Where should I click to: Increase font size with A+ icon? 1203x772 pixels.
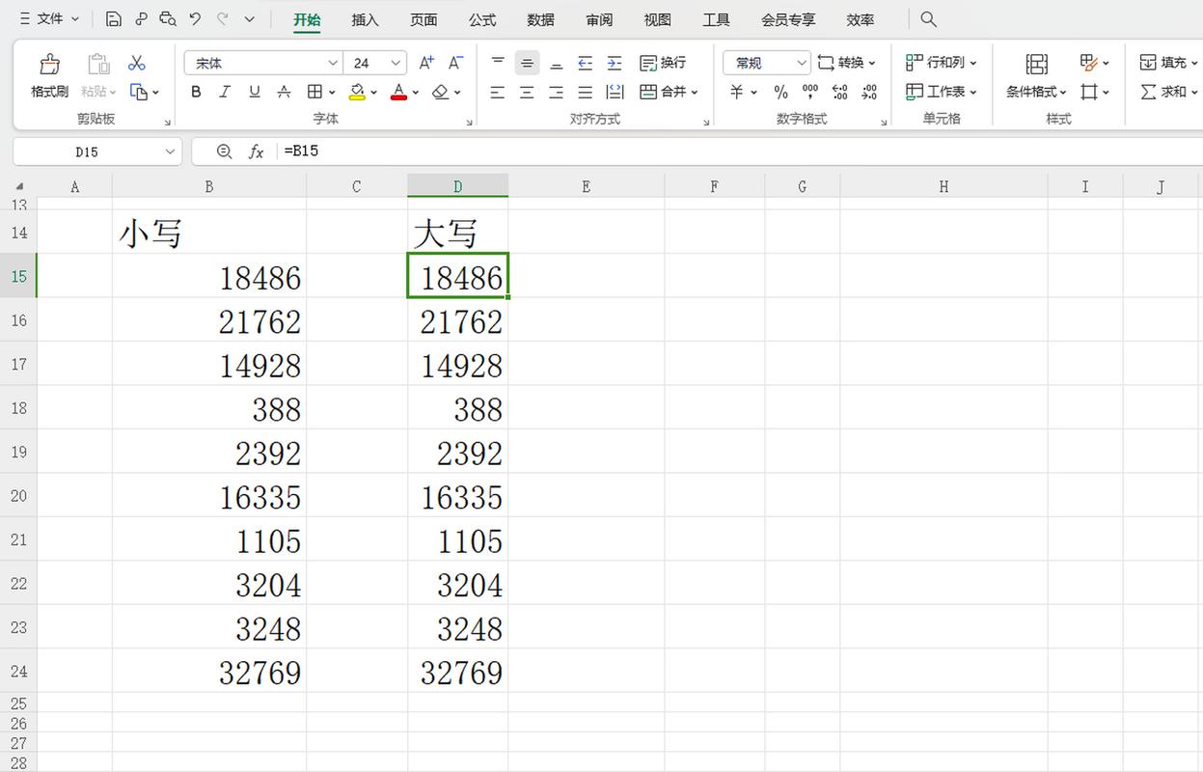pyautogui.click(x=426, y=63)
